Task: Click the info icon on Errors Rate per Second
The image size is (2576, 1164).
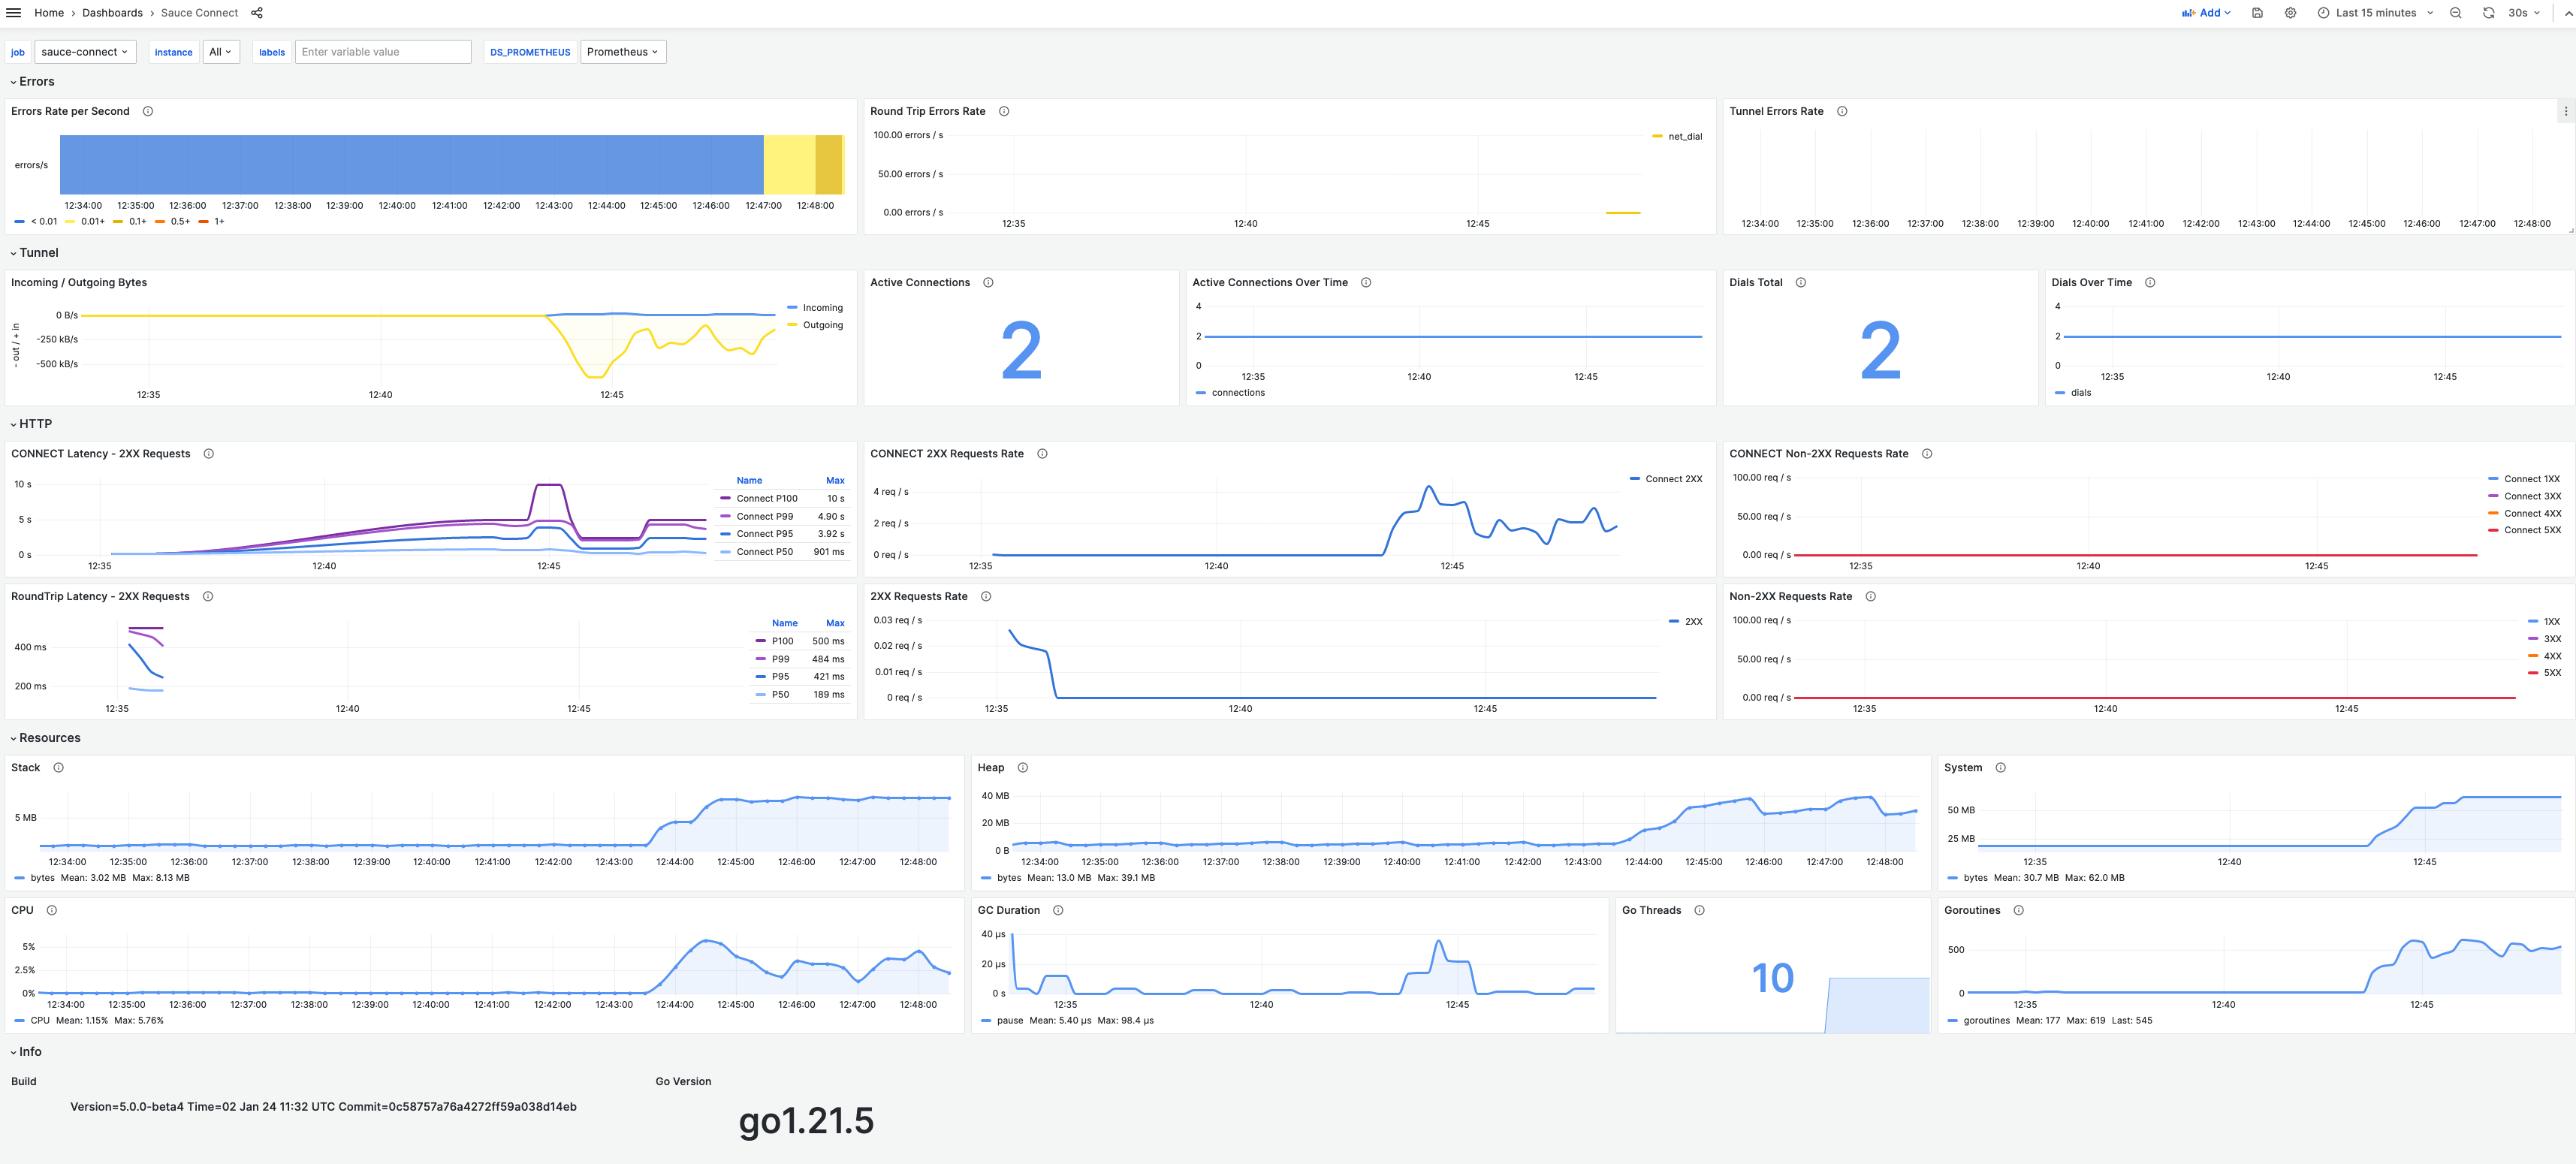Action: point(147,111)
